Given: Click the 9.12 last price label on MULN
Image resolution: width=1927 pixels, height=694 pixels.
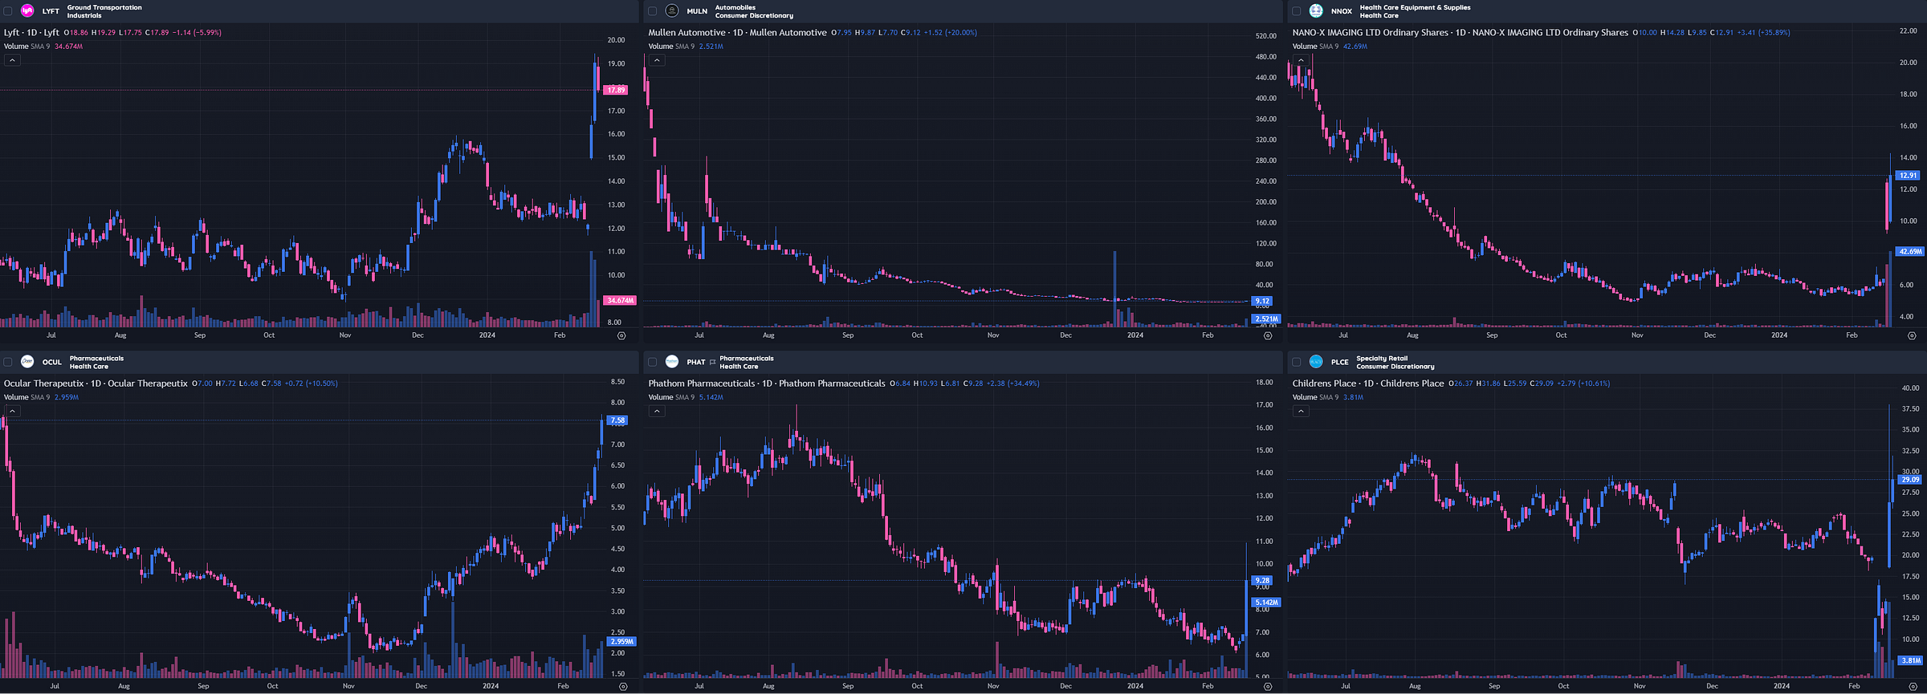Looking at the screenshot, I should pos(1262,301).
